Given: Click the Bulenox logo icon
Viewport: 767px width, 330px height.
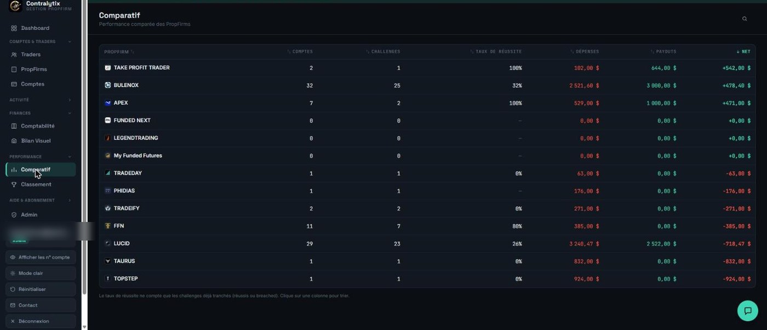Looking at the screenshot, I should (x=108, y=85).
